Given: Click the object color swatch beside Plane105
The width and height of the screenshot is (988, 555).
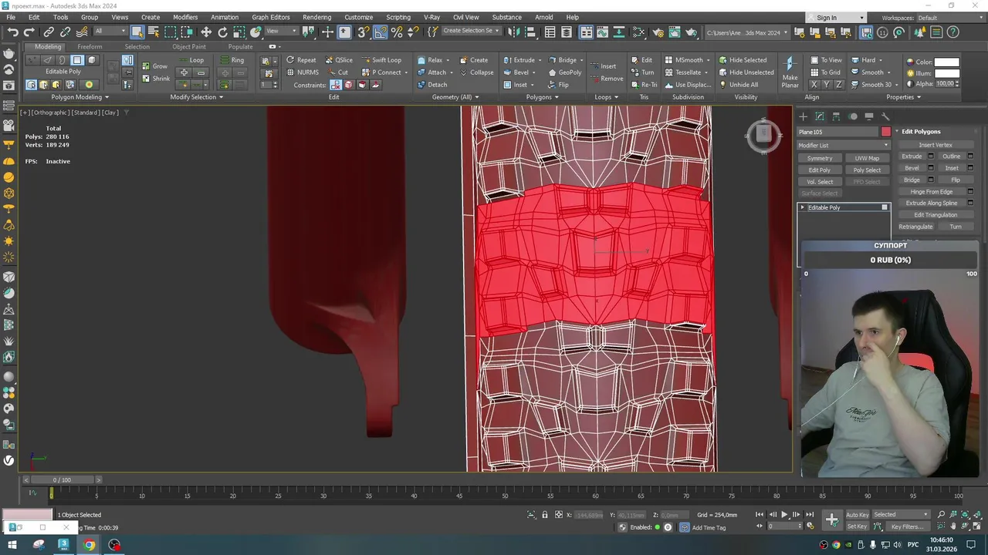Looking at the screenshot, I should tap(886, 132).
